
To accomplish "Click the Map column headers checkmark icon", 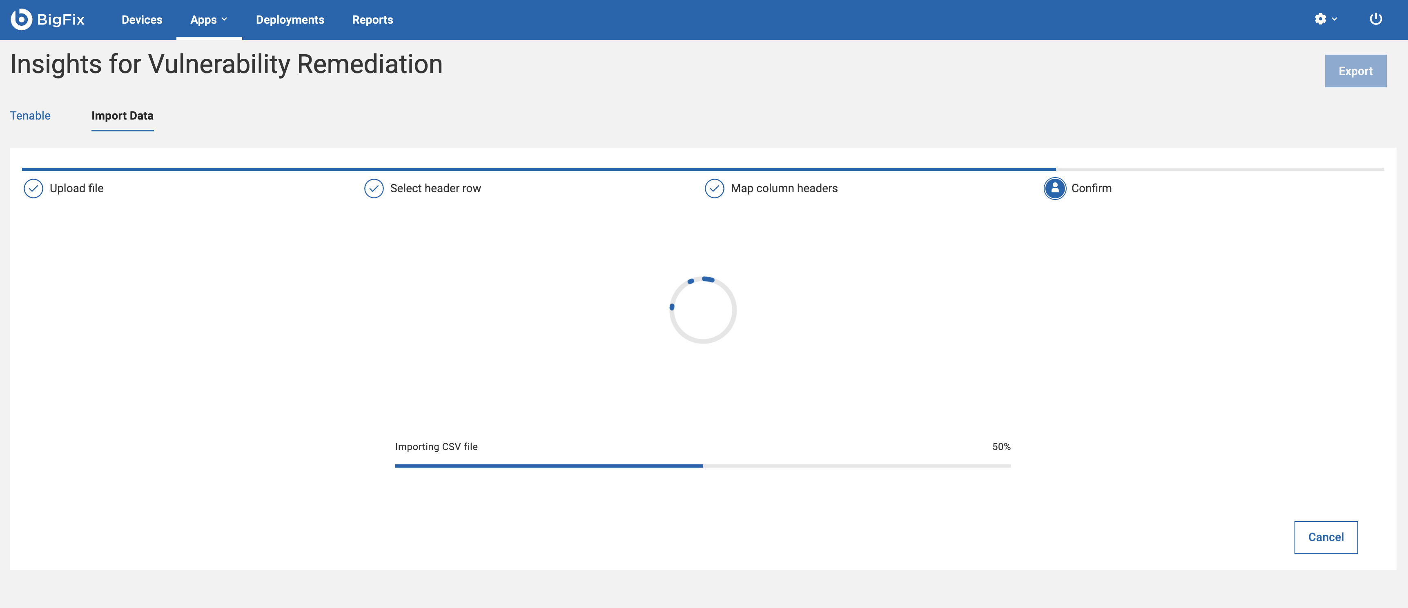I will click(x=714, y=189).
